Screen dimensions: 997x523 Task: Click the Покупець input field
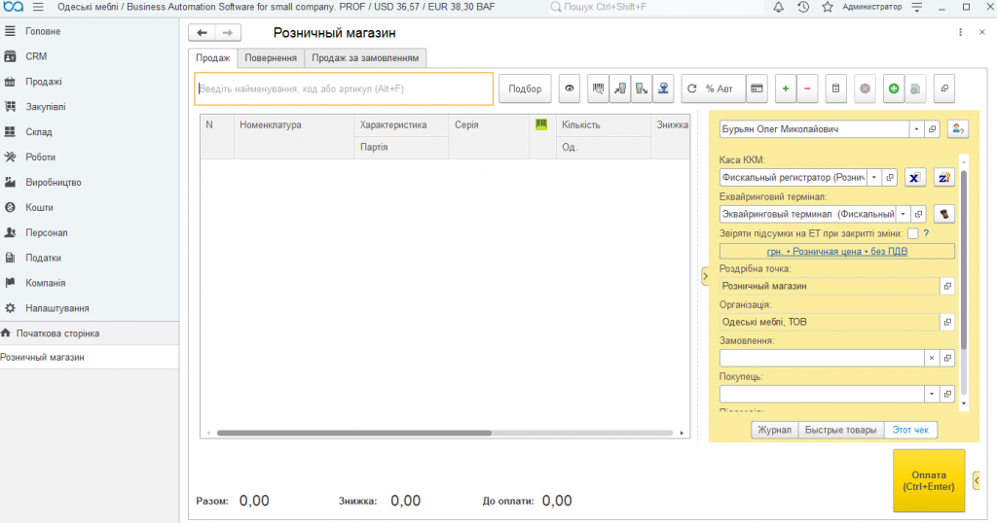point(822,394)
